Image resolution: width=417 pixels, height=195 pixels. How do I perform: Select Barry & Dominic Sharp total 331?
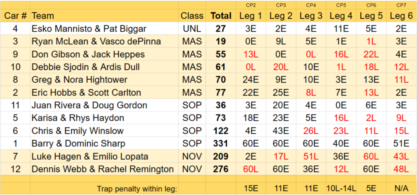(x=221, y=143)
